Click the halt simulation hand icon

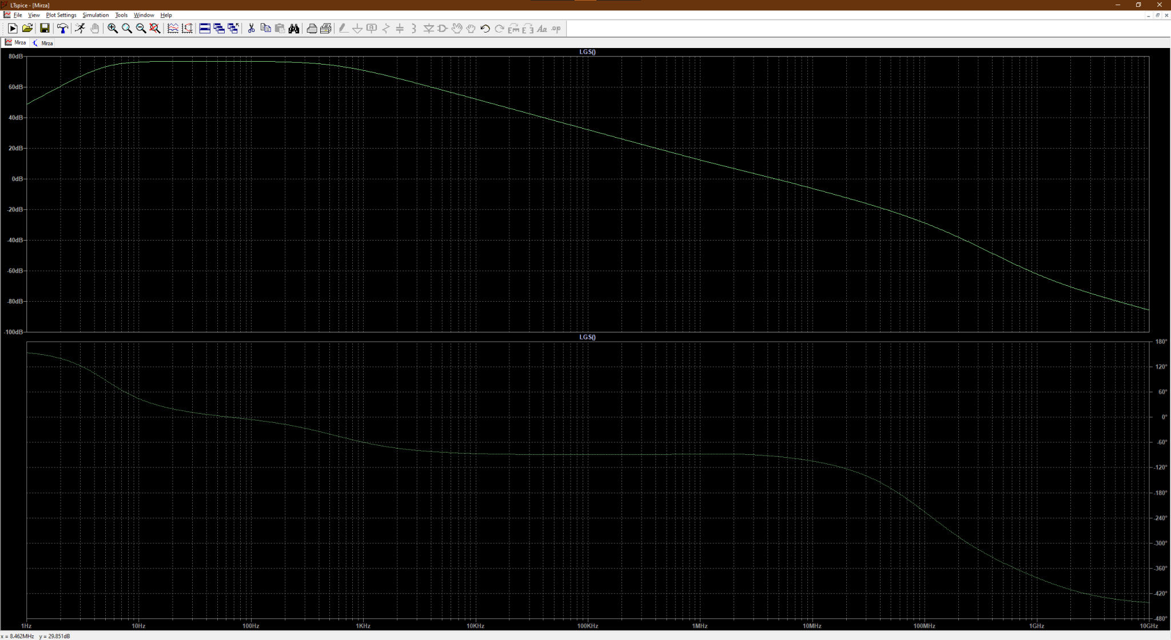[x=94, y=29]
